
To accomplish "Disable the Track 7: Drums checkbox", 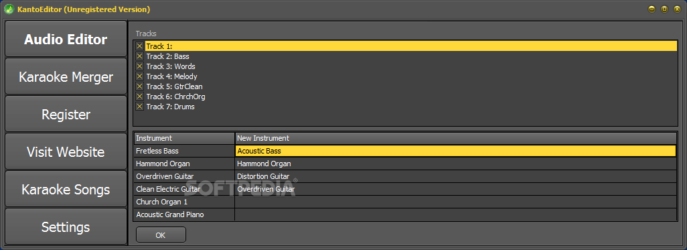I will pos(140,107).
